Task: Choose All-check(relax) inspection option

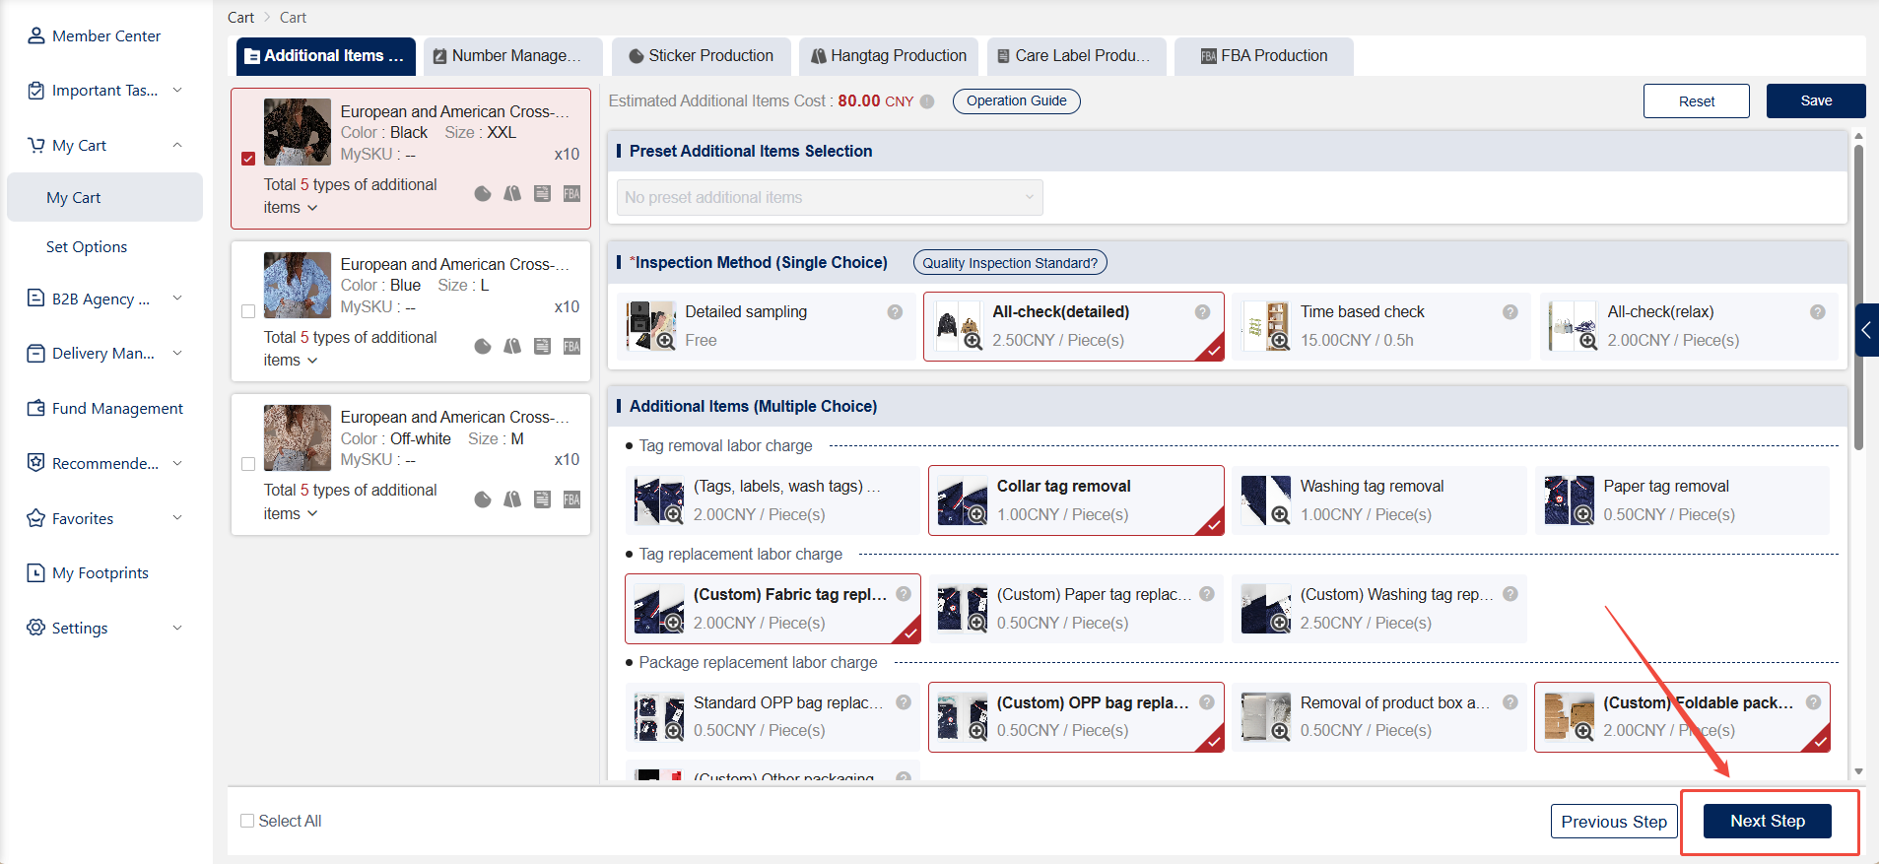Action: pyautogui.click(x=1689, y=326)
